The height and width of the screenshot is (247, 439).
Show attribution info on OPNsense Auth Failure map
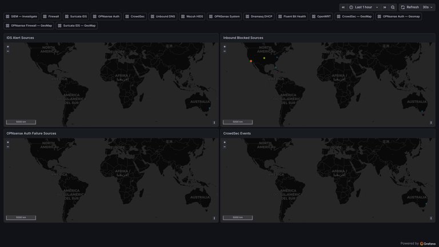(x=214, y=218)
